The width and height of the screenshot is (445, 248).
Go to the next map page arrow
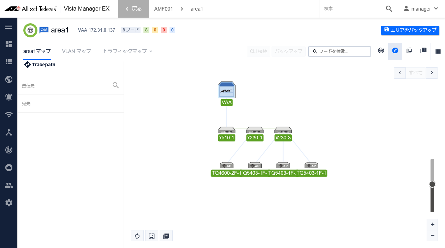click(432, 73)
